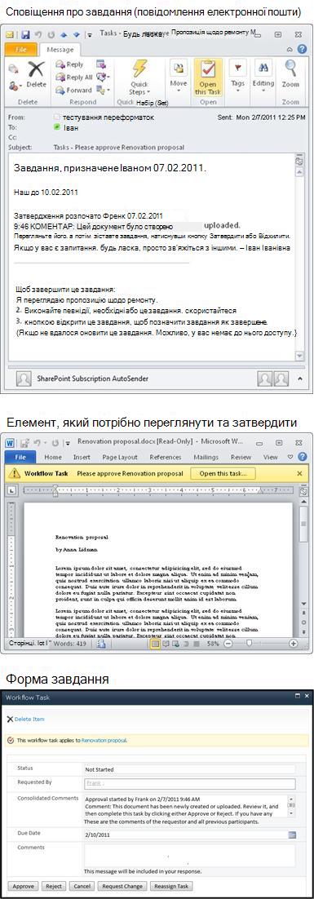The width and height of the screenshot is (314, 899).
Task: Open the Move dropdown in the Outlook ribbon
Action: tap(179, 76)
